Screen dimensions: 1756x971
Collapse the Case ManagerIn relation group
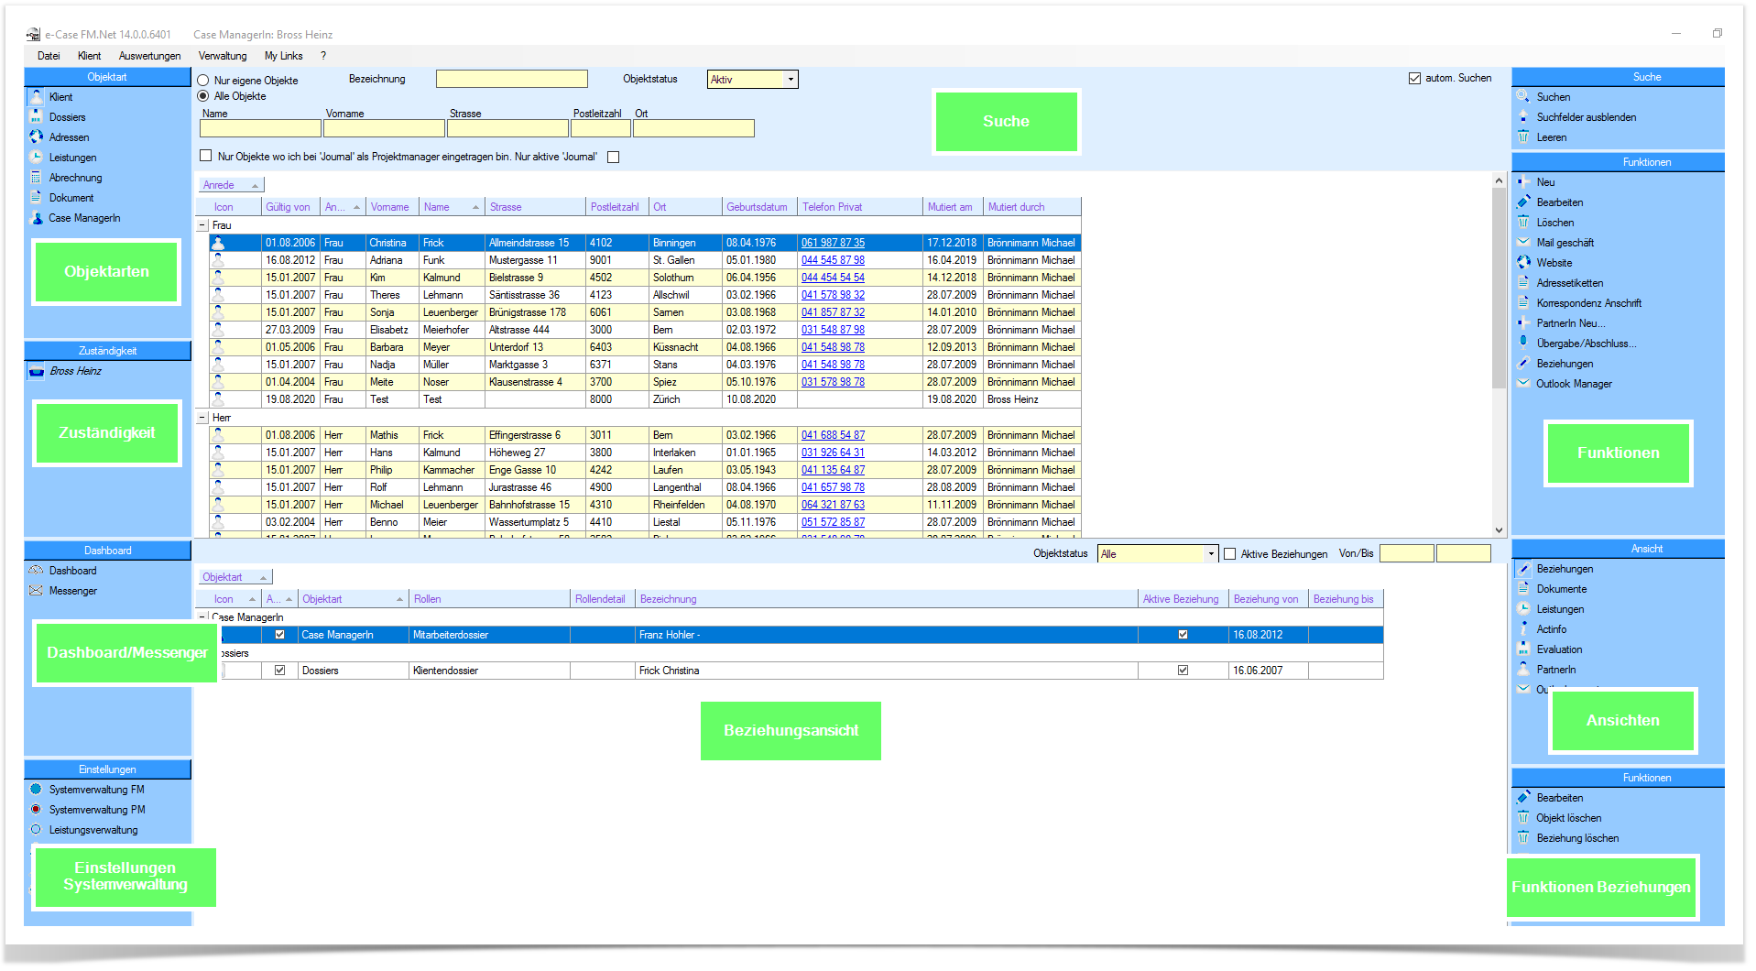(202, 616)
